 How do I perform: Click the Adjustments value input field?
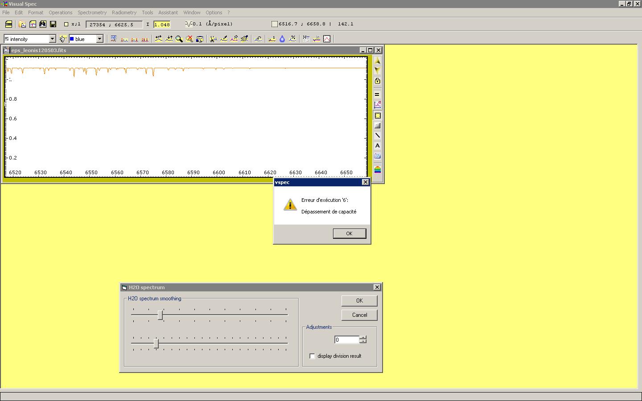click(346, 340)
